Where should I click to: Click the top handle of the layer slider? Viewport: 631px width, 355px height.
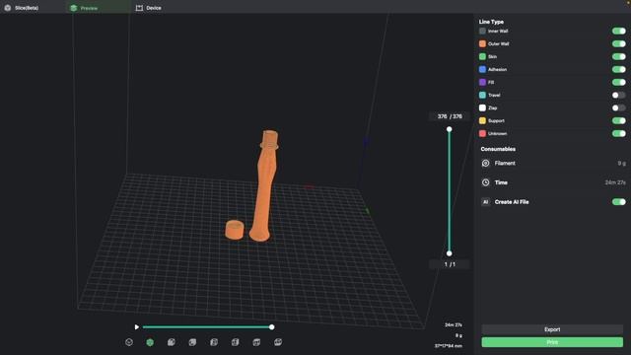pyautogui.click(x=450, y=129)
